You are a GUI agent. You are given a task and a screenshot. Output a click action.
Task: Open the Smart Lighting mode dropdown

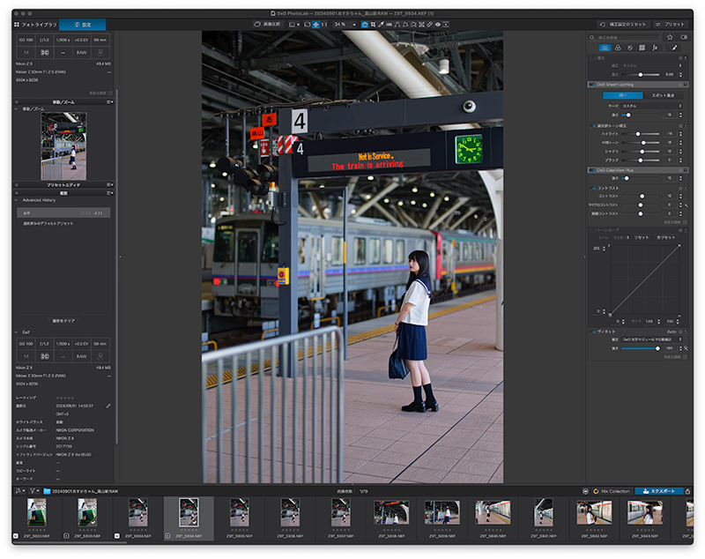(x=653, y=106)
